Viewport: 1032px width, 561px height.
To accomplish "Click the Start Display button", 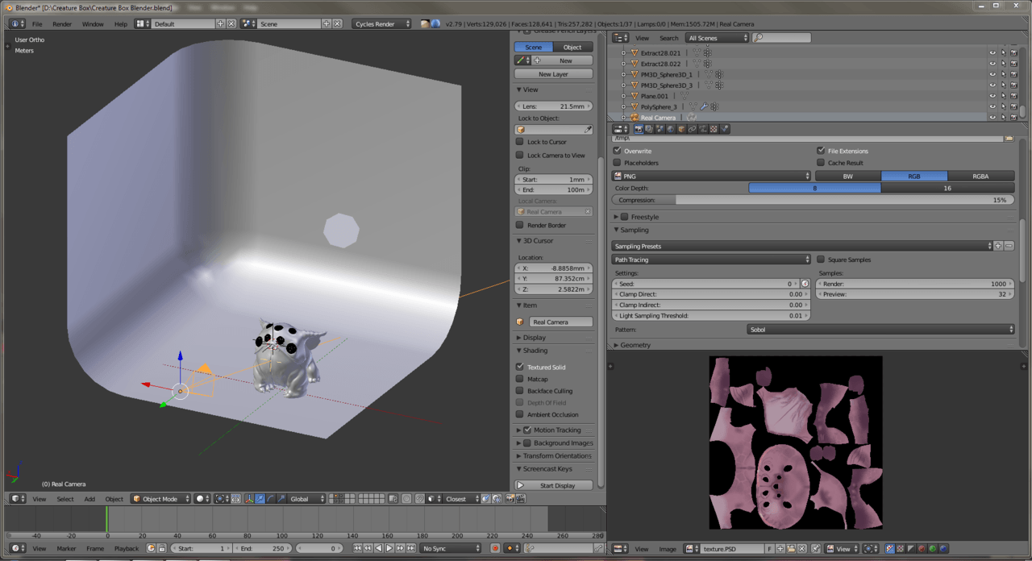I will 554,485.
